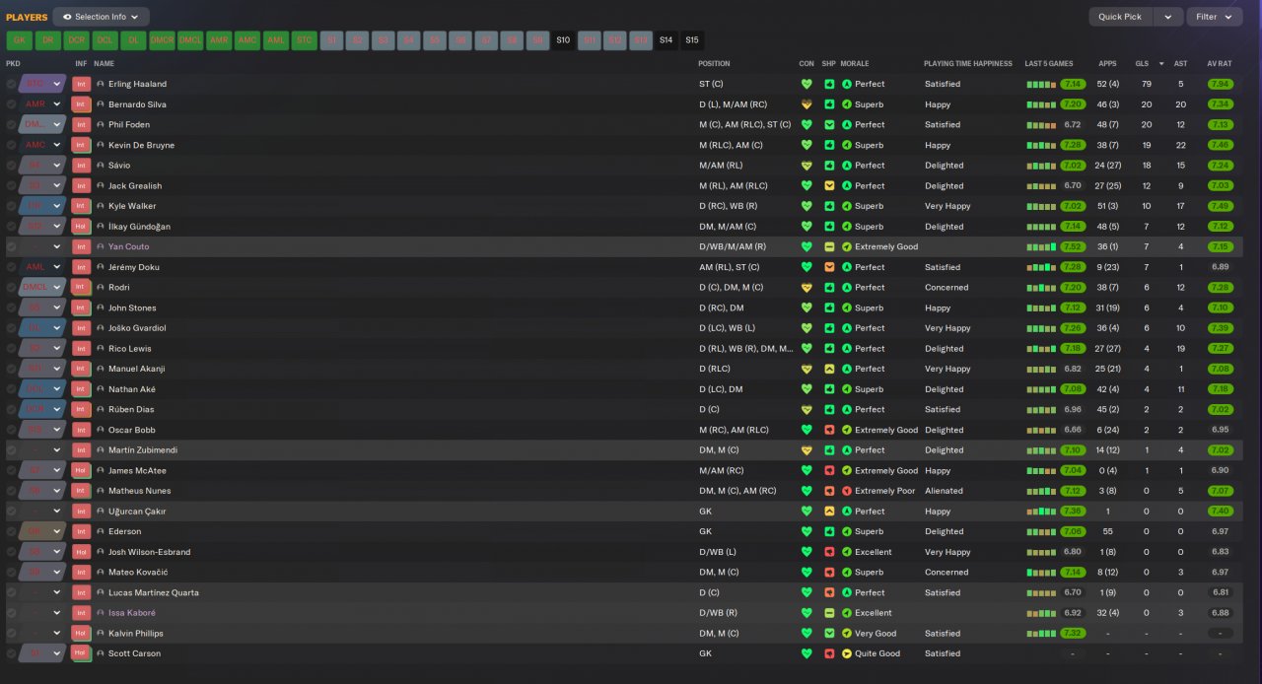Image resolution: width=1262 pixels, height=684 pixels.
Task: Click Issa Kaboré's sharpness dash icon
Action: pos(829,613)
